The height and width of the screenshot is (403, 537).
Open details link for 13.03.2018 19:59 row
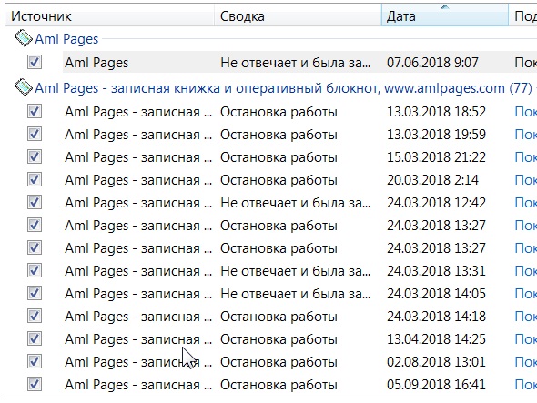point(526,135)
